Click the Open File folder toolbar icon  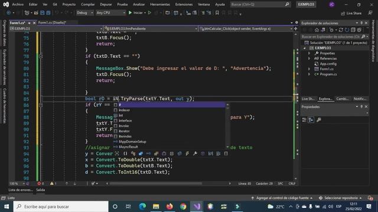coord(36,13)
